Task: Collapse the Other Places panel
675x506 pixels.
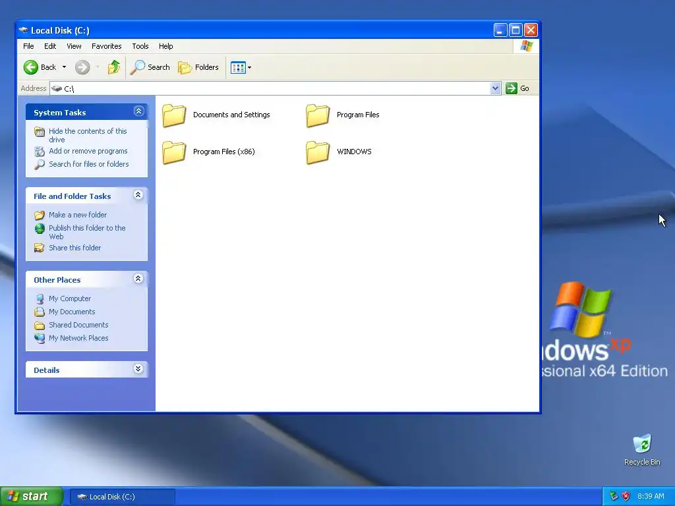Action: click(138, 279)
